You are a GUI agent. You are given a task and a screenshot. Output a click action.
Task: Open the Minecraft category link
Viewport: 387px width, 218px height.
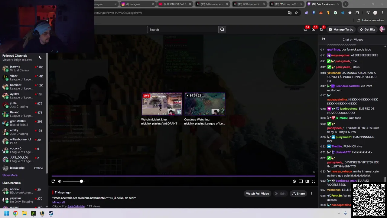(x=59, y=202)
